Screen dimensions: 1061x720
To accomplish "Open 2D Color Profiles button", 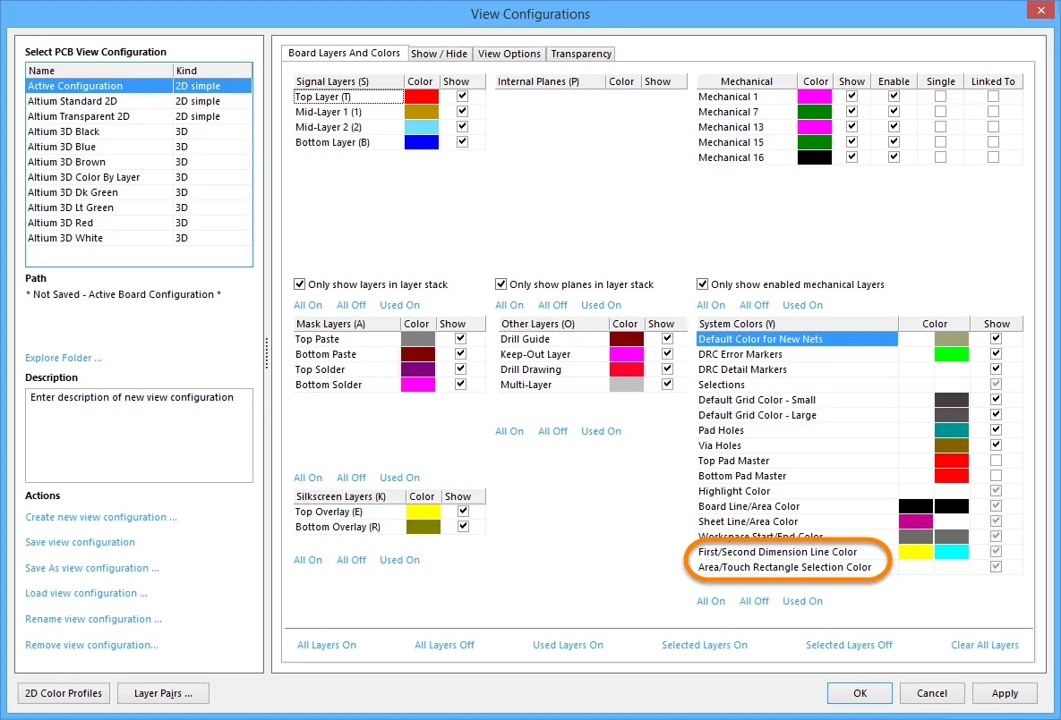I will pos(64,693).
